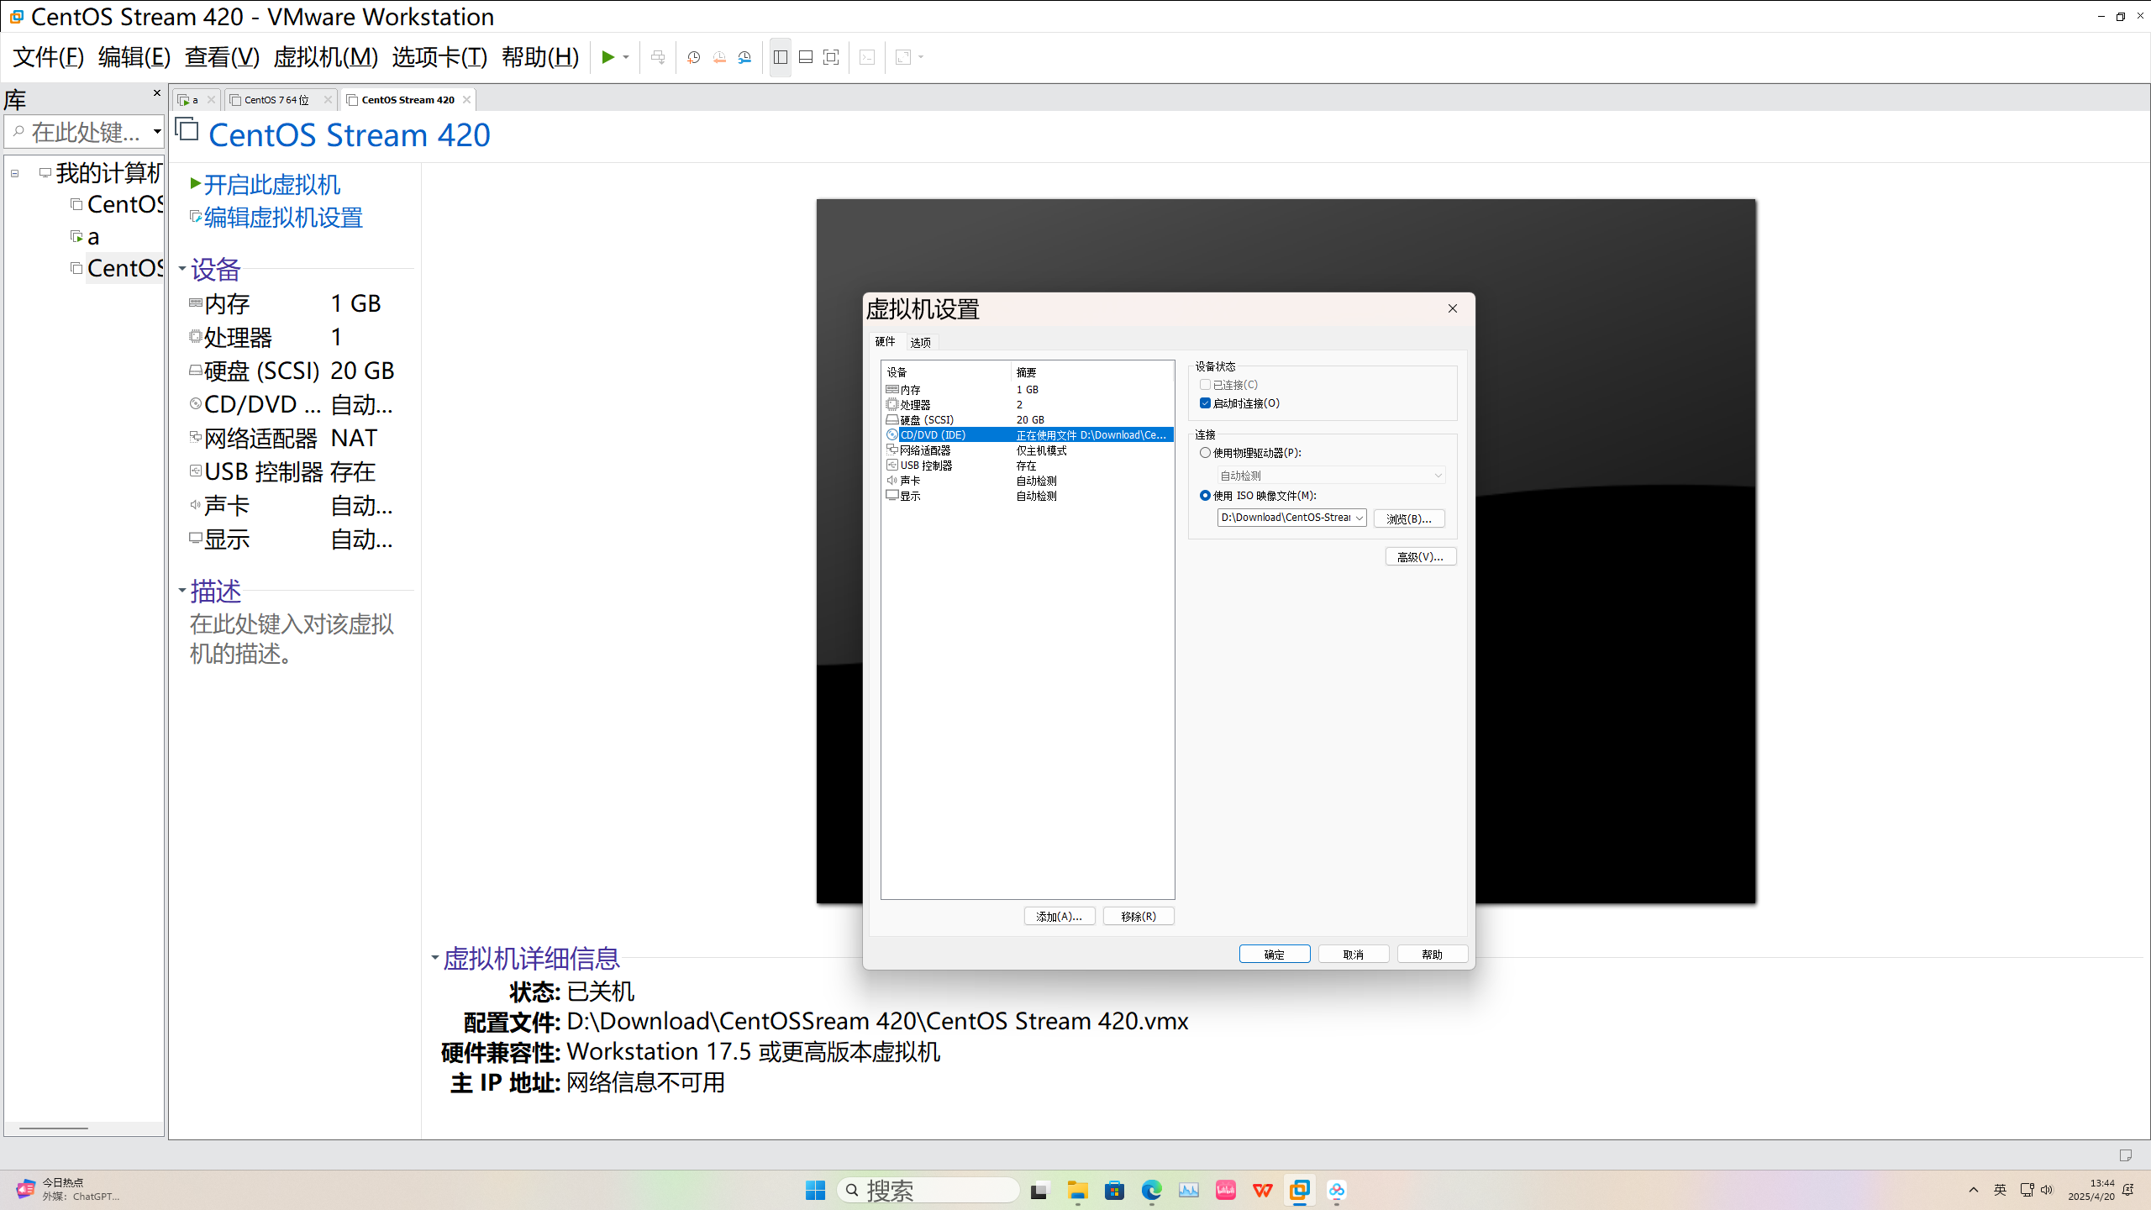
Task: Switch to the 选项 tab in settings
Action: click(x=920, y=342)
